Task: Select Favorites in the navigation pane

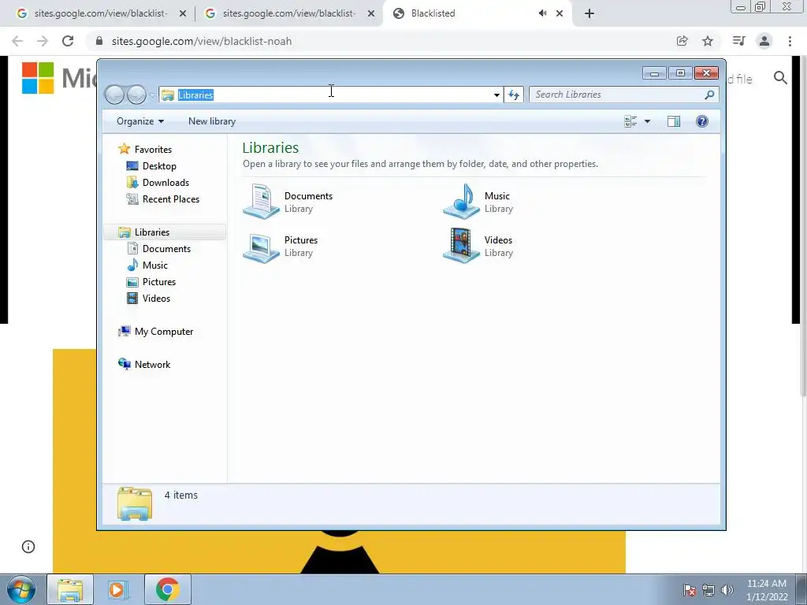Action: coord(145,149)
